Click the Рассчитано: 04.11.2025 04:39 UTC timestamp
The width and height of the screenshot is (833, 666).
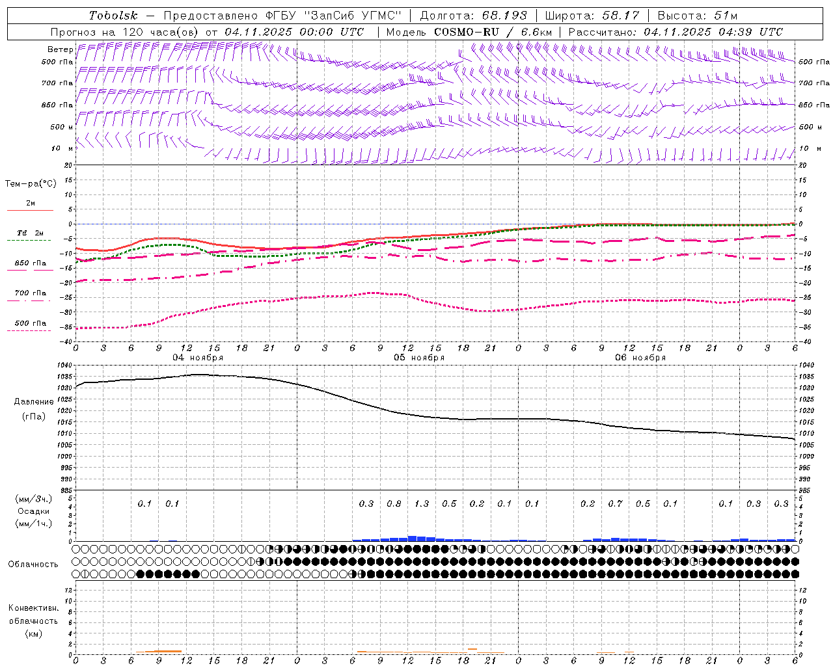676,32
